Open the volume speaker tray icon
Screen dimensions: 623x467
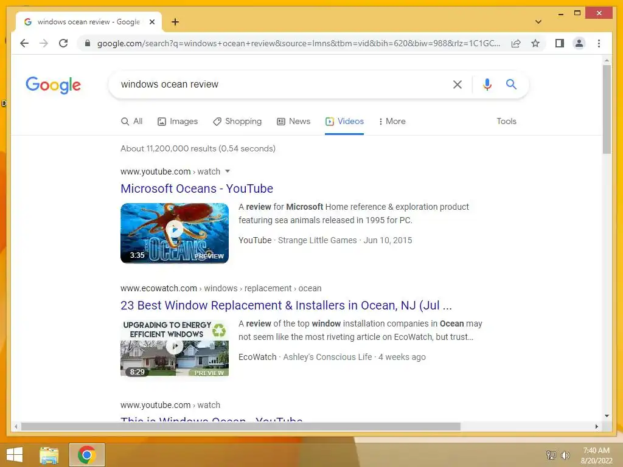[565, 455]
